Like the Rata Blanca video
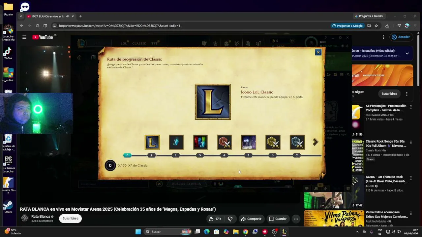The width and height of the screenshot is (422, 237). click(x=215, y=219)
